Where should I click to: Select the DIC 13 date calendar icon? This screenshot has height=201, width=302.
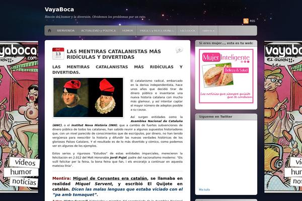pos(58,53)
